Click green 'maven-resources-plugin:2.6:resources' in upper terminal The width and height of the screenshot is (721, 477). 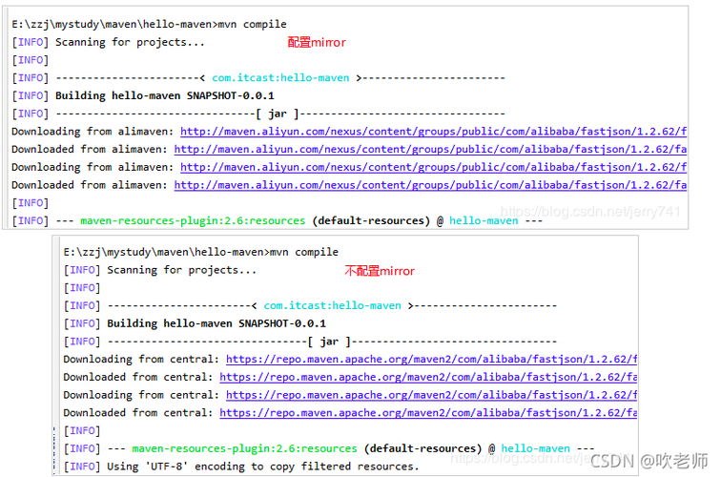(193, 220)
